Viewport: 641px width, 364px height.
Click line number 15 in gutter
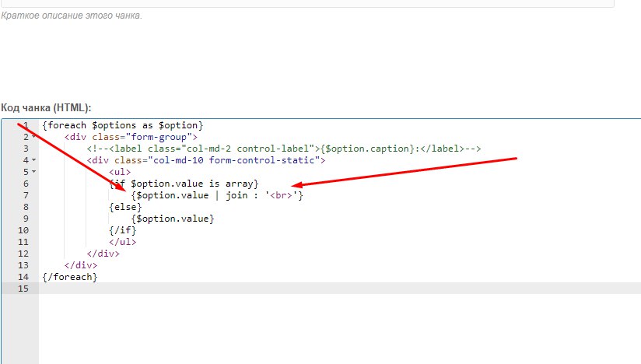tap(23, 289)
